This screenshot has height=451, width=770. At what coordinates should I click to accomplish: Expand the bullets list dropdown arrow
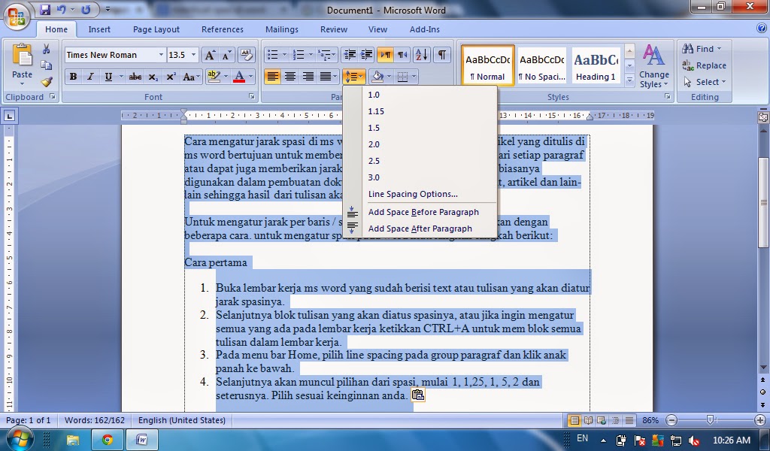[283, 54]
